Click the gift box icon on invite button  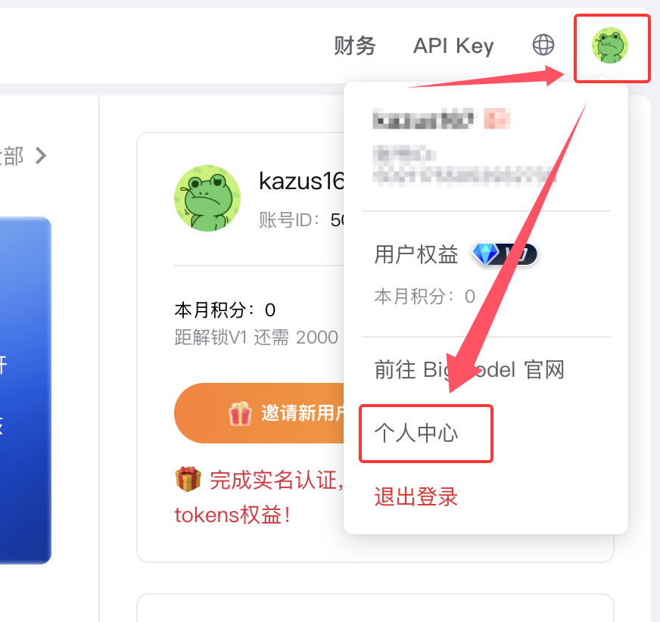point(240,413)
